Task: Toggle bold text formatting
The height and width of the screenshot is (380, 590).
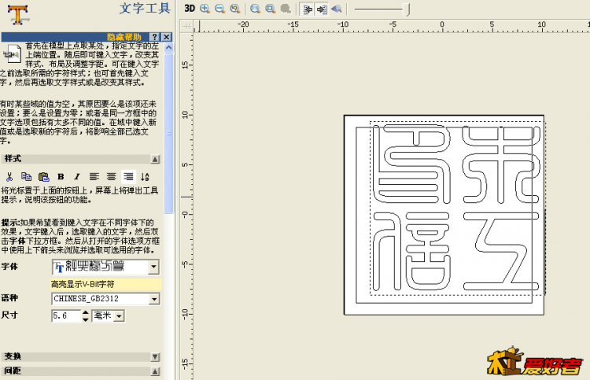Action: click(61, 177)
